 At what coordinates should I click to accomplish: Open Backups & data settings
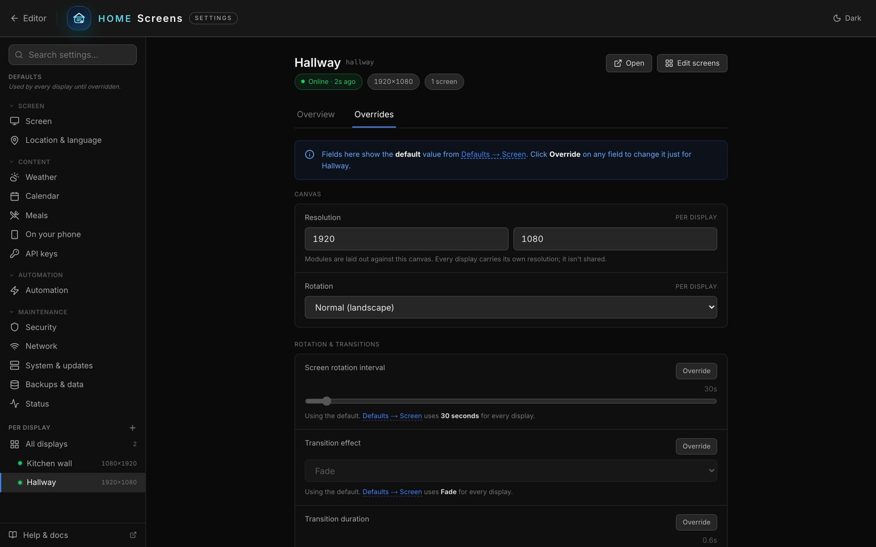[x=73, y=385]
